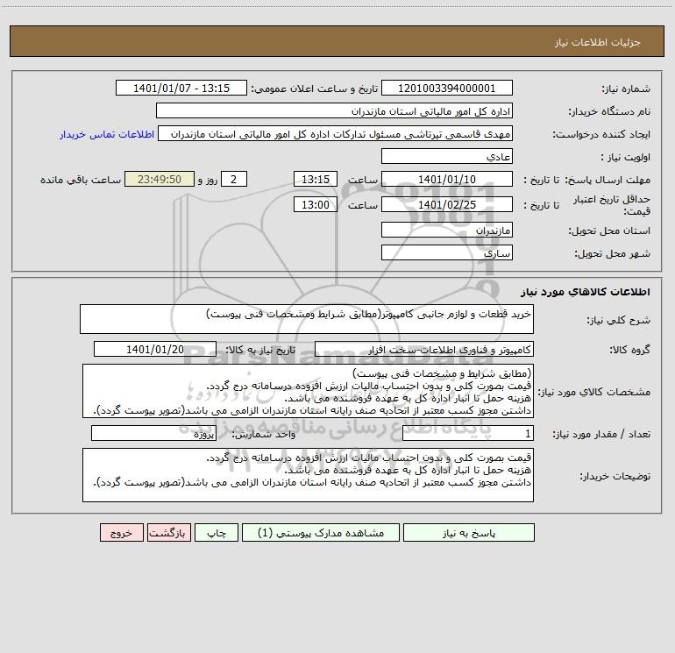Image resolution: width=675 pixels, height=653 pixels.
Task: Click the شهر محل تحویل label
Action: click(x=612, y=253)
